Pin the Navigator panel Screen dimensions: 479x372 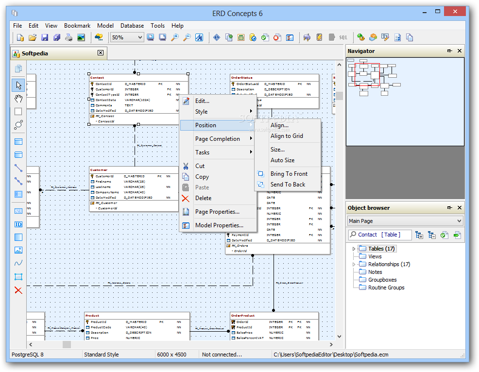[450, 51]
